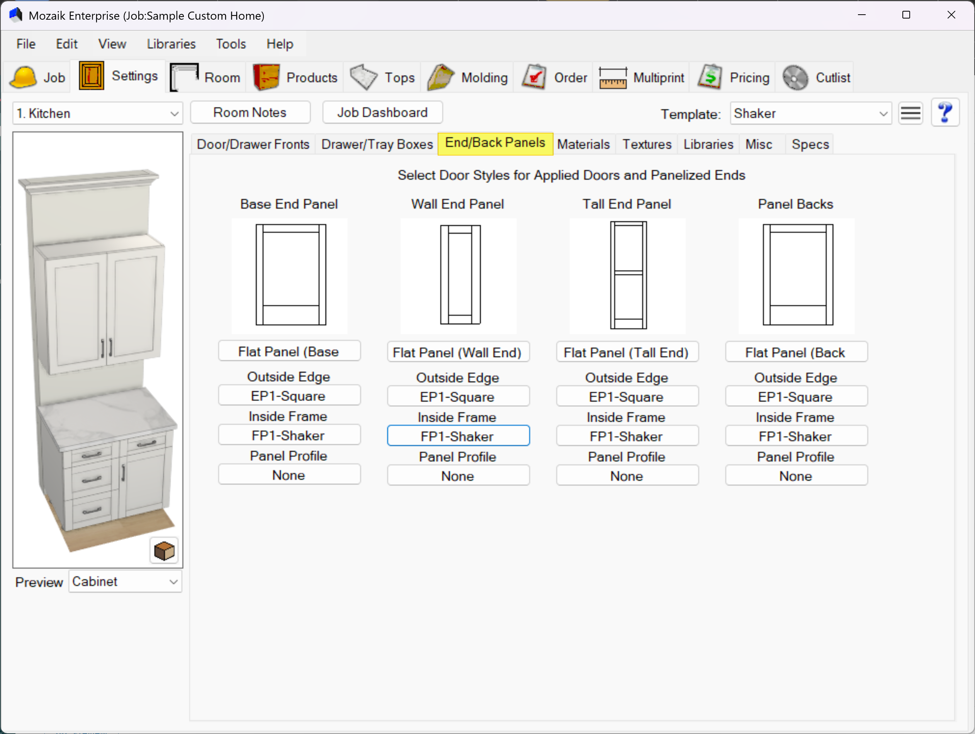Click the blue question mark help icon

[944, 113]
